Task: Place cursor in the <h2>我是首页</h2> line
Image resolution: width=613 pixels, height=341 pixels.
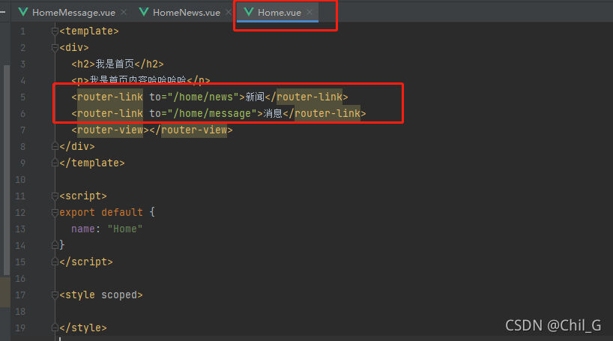Action: click(x=118, y=64)
